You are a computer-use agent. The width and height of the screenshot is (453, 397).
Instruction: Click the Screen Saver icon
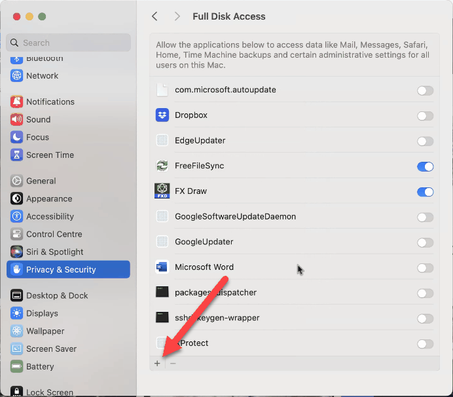click(16, 349)
